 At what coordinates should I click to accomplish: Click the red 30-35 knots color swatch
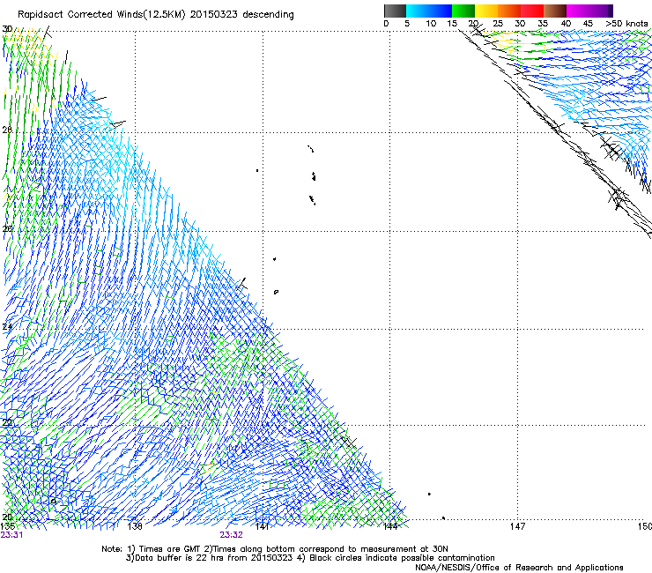point(532,11)
